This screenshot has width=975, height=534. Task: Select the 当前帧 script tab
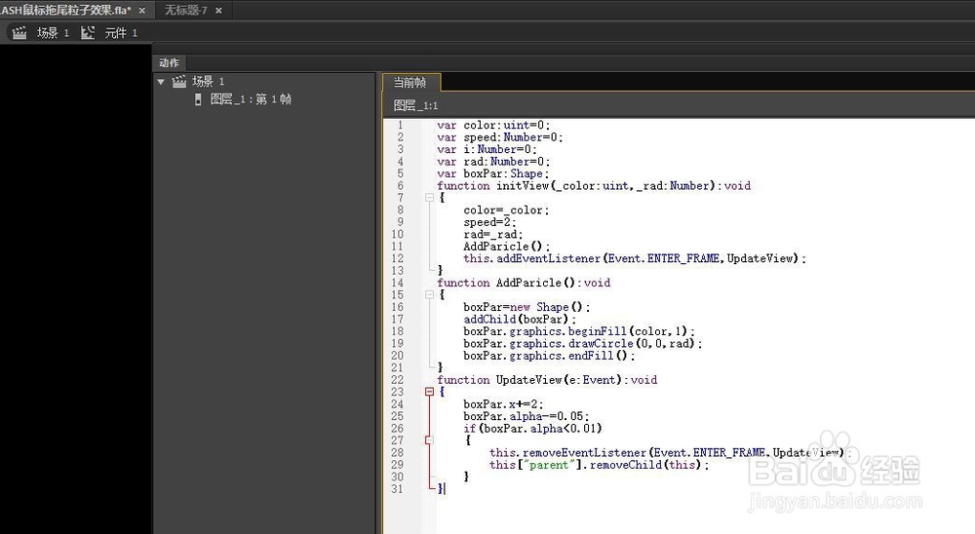point(409,82)
